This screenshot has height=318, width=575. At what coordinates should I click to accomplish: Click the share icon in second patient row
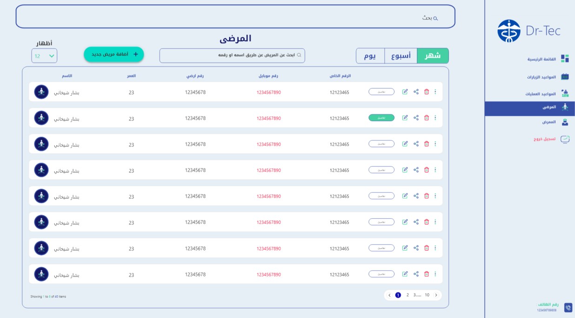pyautogui.click(x=416, y=118)
